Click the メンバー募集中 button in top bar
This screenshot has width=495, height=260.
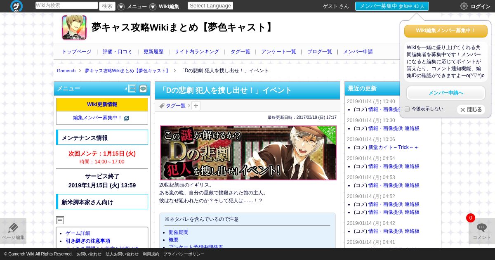pyautogui.click(x=392, y=6)
